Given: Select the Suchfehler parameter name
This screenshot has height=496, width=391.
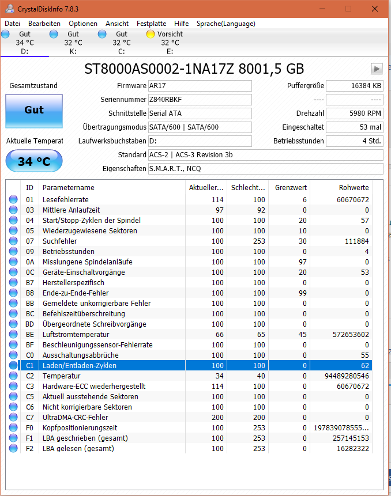Looking at the screenshot, I should pyautogui.click(x=60, y=241).
